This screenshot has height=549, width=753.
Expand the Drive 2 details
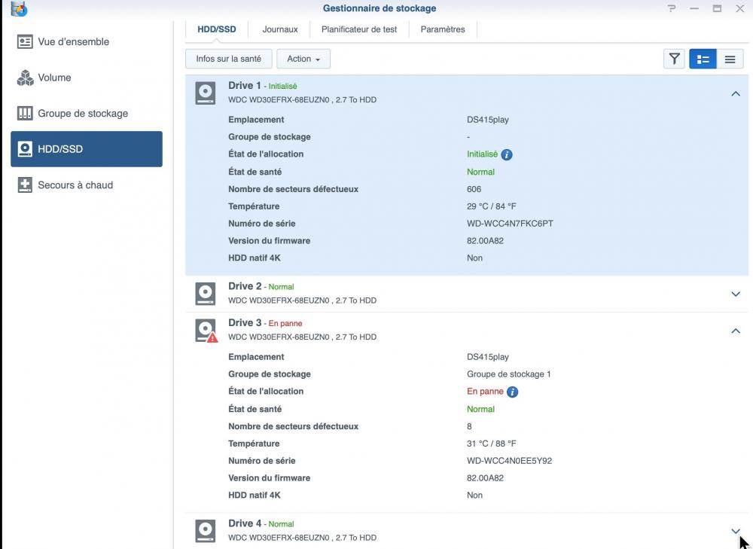pyautogui.click(x=736, y=294)
